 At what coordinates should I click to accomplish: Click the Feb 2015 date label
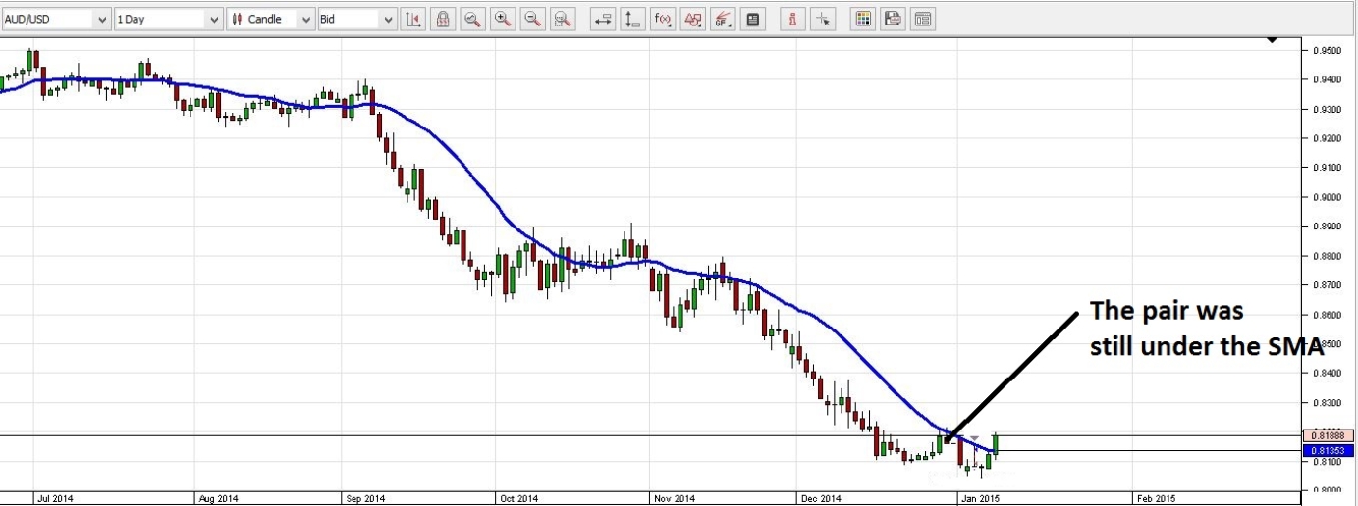pyautogui.click(x=1157, y=498)
